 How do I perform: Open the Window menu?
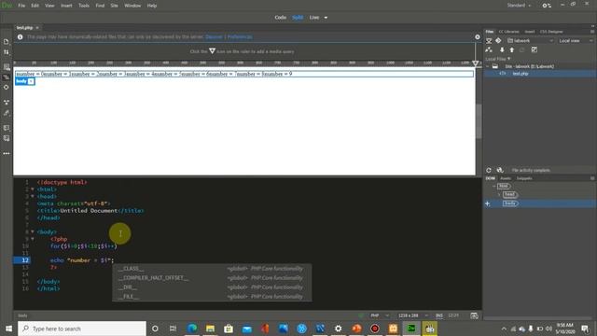[x=132, y=6]
